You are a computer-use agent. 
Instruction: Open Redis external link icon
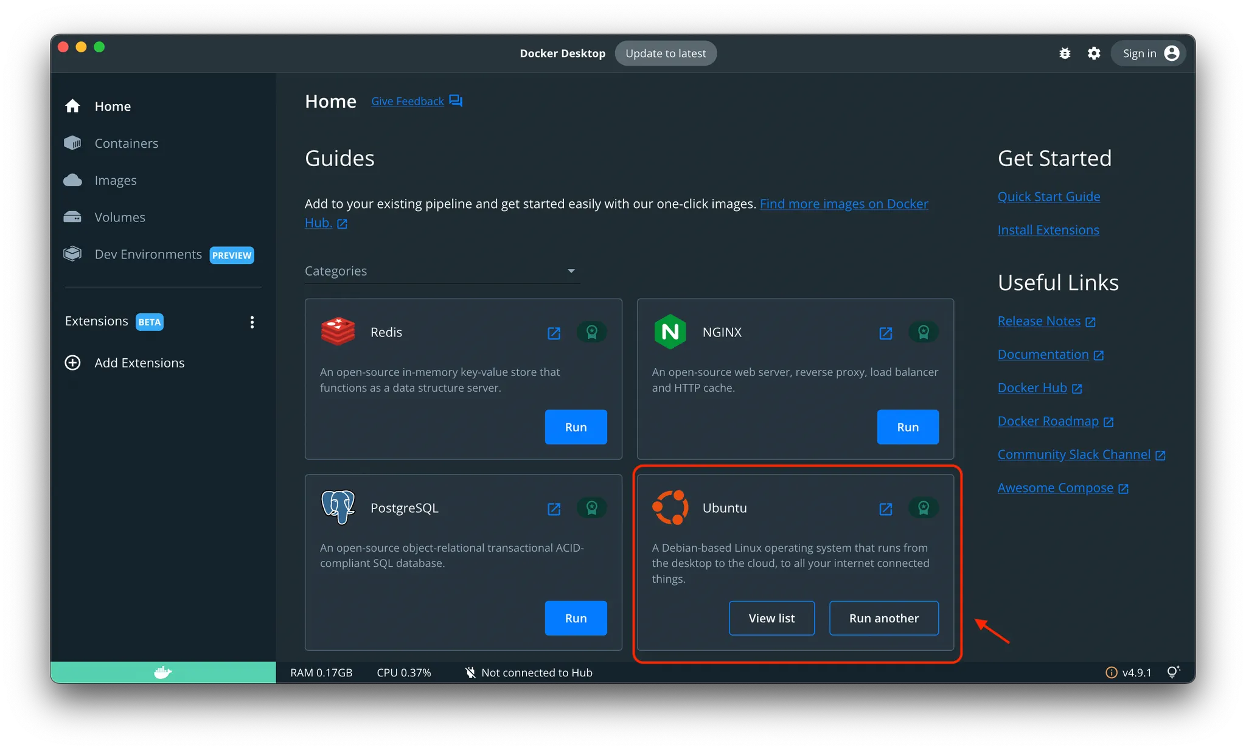[x=554, y=333]
